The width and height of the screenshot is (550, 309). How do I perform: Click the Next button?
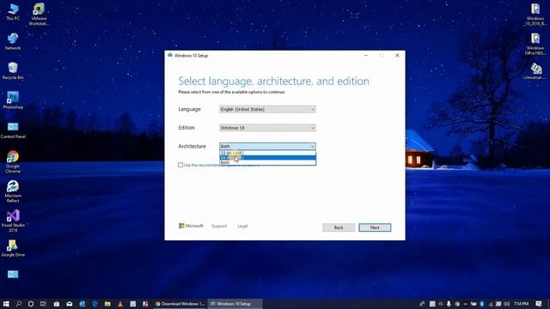[375, 227]
